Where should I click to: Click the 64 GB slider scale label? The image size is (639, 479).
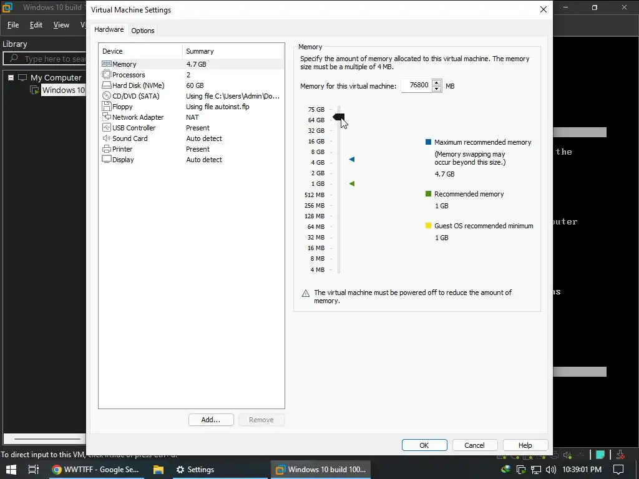[x=316, y=120]
